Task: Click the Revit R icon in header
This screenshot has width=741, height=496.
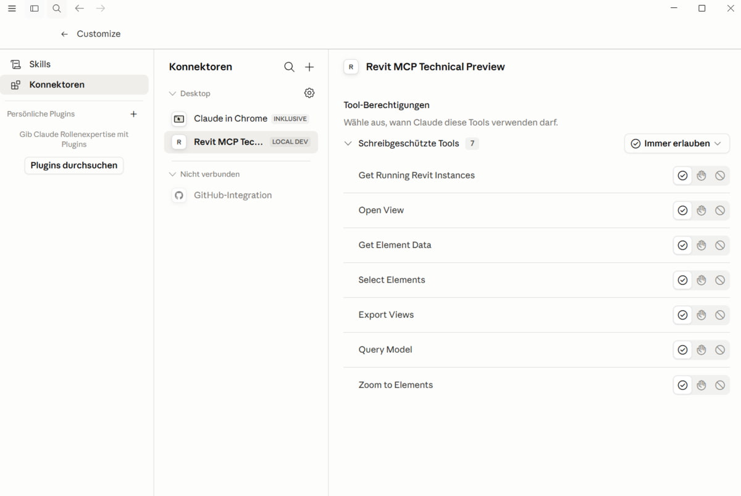Action: click(351, 67)
